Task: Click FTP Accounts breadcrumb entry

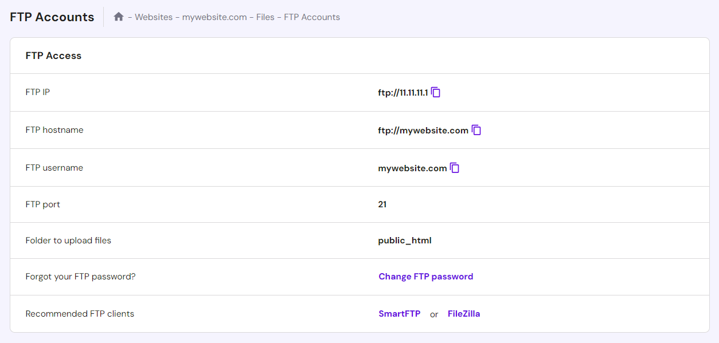Action: 312,17
